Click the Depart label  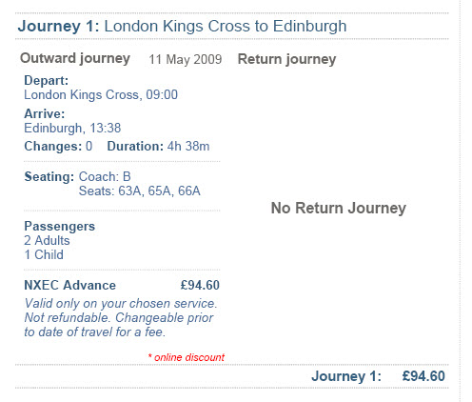tap(47, 81)
